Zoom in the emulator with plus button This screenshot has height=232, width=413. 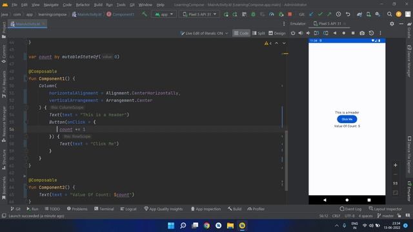tap(396, 165)
